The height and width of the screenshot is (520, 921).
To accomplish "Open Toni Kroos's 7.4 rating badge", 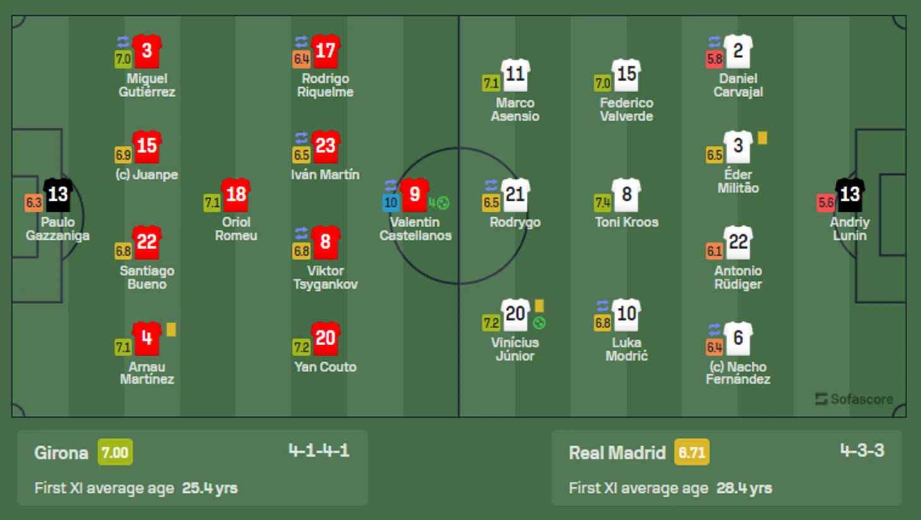I will [x=602, y=203].
